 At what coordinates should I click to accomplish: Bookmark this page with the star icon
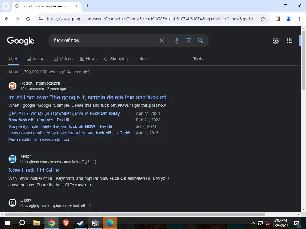(x=263, y=19)
